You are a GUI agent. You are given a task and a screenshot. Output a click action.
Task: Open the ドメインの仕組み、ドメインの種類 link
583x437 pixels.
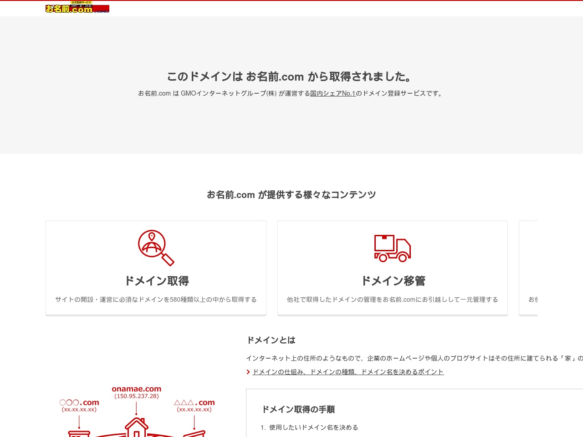[348, 372]
